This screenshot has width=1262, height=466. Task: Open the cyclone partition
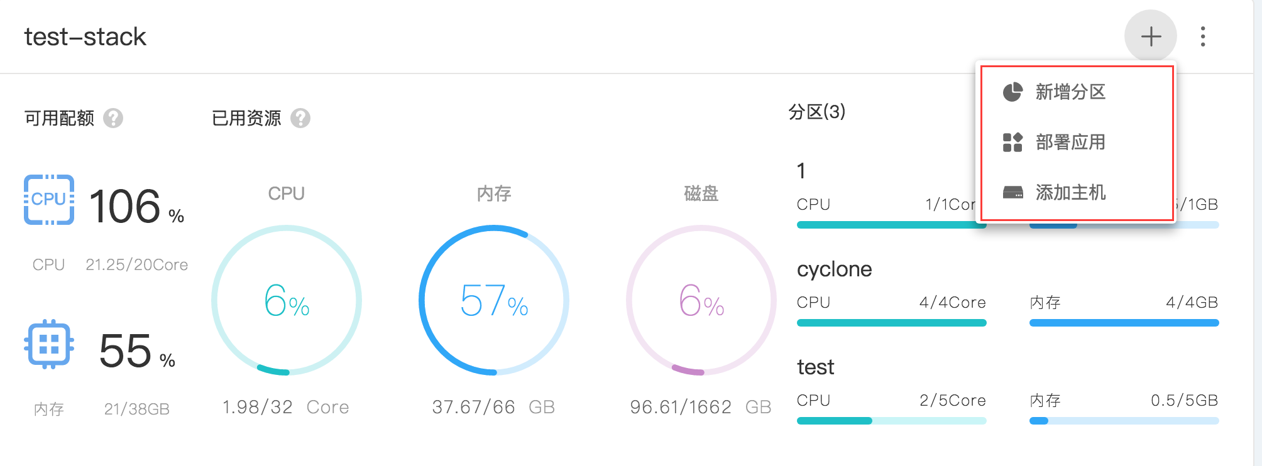pyautogui.click(x=834, y=269)
